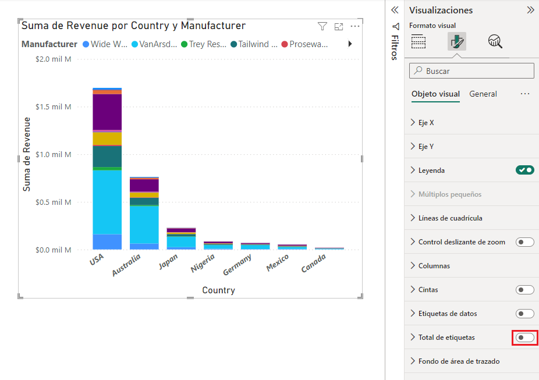Viewport: 539px width, 380px height.
Task: Toggle the Leyenda switch off
Action: coord(524,170)
